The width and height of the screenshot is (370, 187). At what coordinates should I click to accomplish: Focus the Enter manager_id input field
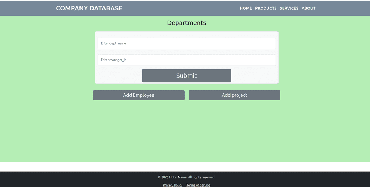click(187, 60)
